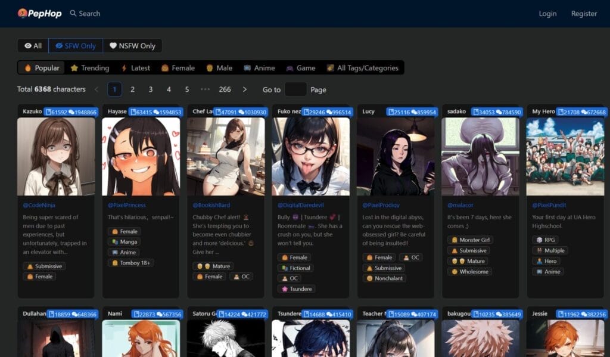Viewport: 610px width, 357px height.
Task: Click the Lucy card stats badge 25116
Action: [x=412, y=112]
